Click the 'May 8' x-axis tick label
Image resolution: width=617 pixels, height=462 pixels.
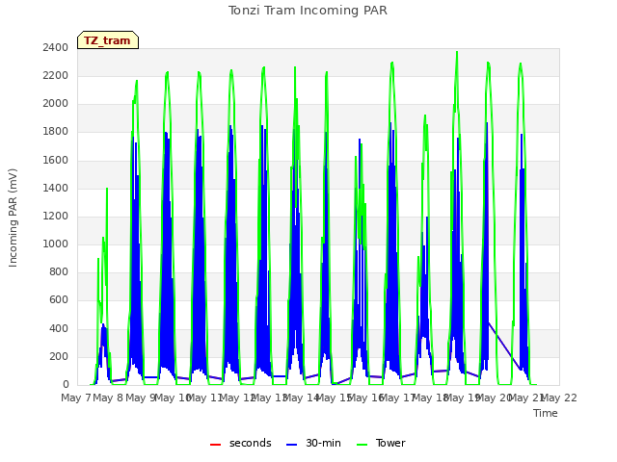pyautogui.click(x=109, y=398)
